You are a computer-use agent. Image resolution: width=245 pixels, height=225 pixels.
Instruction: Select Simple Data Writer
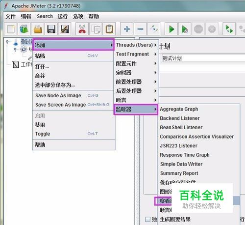tap(198, 164)
